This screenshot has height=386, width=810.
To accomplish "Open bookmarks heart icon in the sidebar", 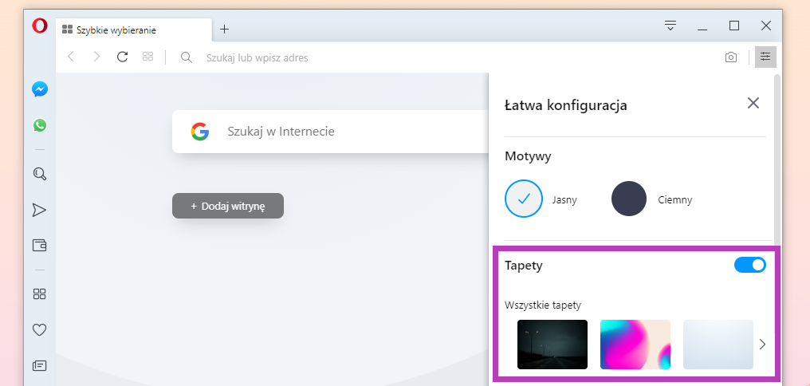I will point(40,329).
